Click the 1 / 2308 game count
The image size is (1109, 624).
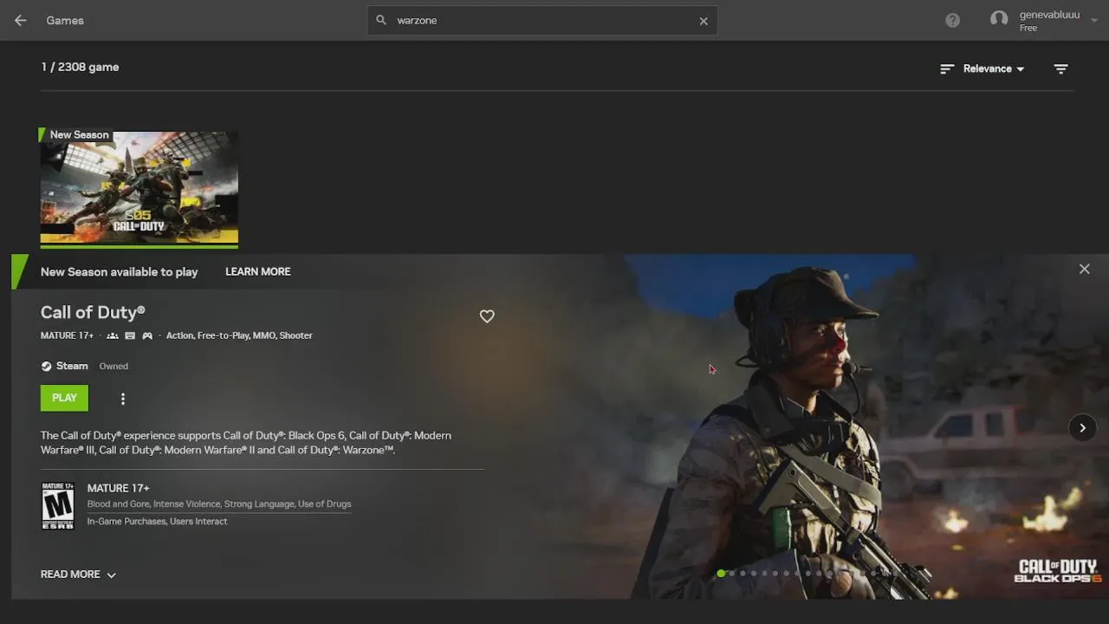[x=80, y=67]
